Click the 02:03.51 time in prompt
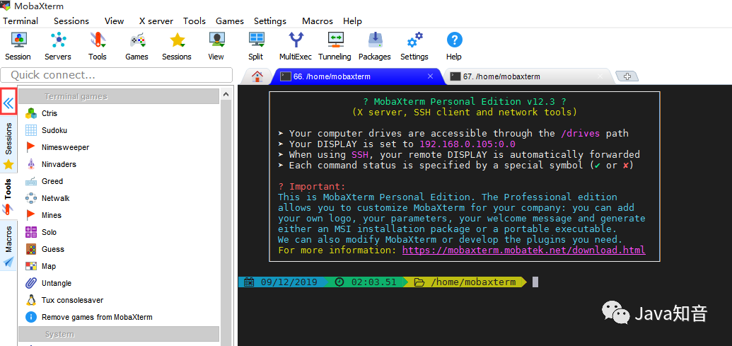This screenshot has height=346, width=732. click(373, 282)
